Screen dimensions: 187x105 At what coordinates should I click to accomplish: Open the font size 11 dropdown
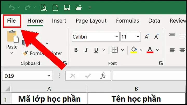coord(138,37)
